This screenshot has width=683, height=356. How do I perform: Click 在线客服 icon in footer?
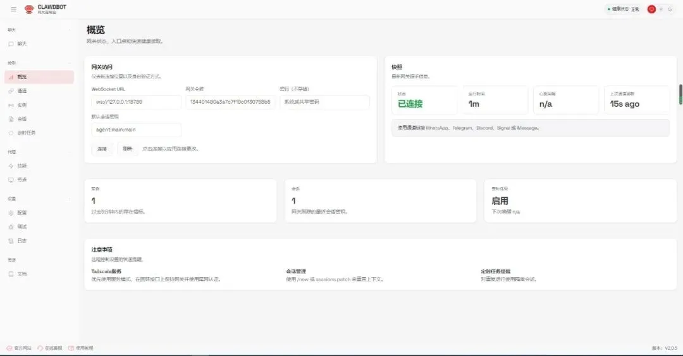coord(40,348)
